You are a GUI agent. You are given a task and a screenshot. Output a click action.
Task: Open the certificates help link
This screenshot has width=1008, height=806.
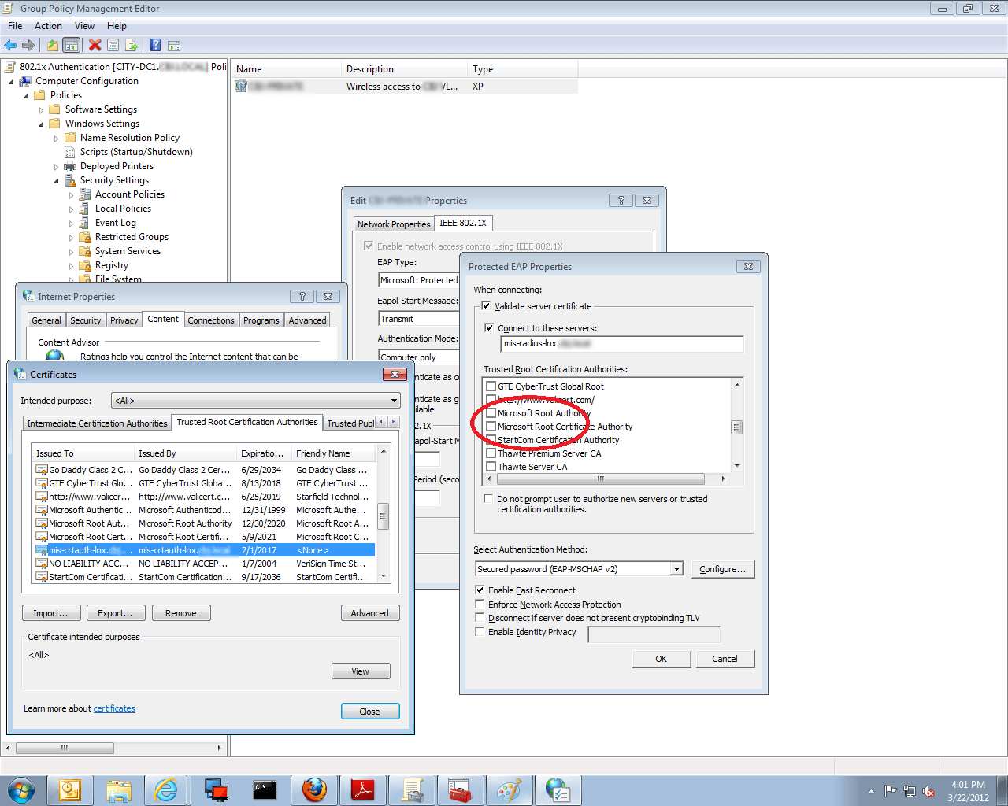point(114,708)
